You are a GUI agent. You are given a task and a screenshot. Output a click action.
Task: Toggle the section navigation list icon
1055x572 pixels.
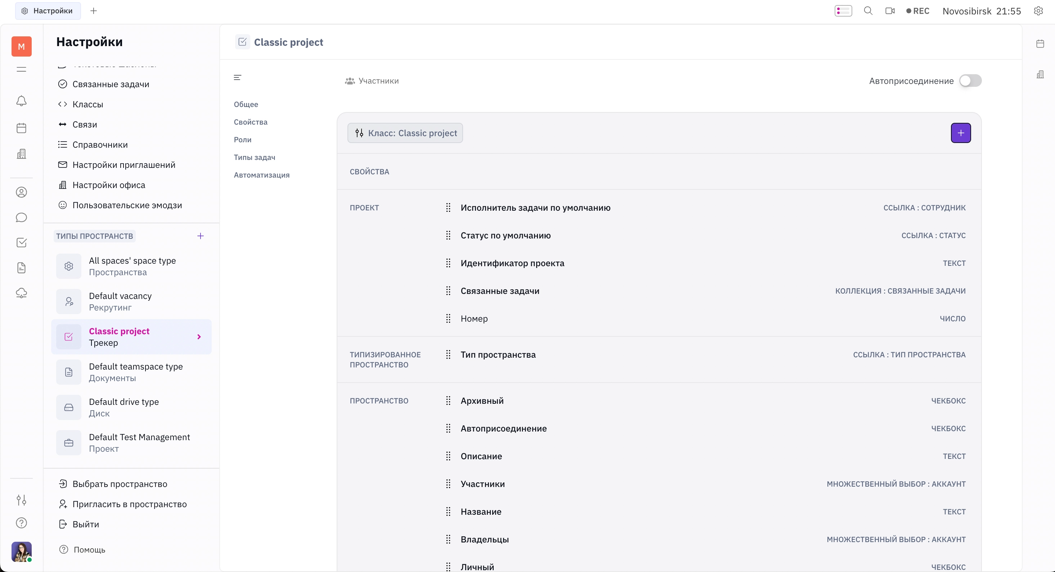238,77
